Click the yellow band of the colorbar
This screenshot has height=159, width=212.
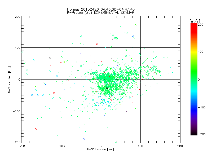coord(194,52)
